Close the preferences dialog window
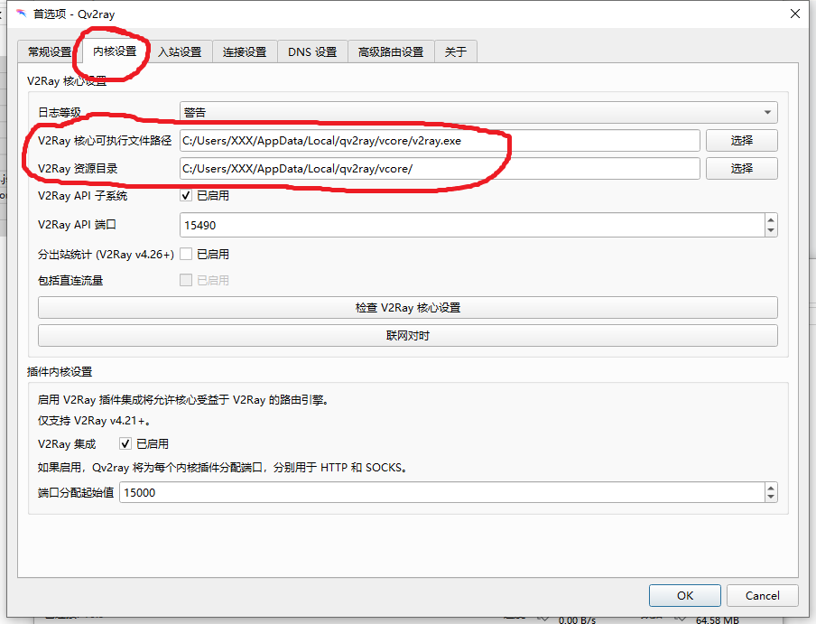Image resolution: width=816 pixels, height=624 pixels. coord(794,14)
